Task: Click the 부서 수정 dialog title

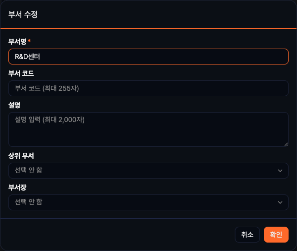Action: tap(23, 14)
